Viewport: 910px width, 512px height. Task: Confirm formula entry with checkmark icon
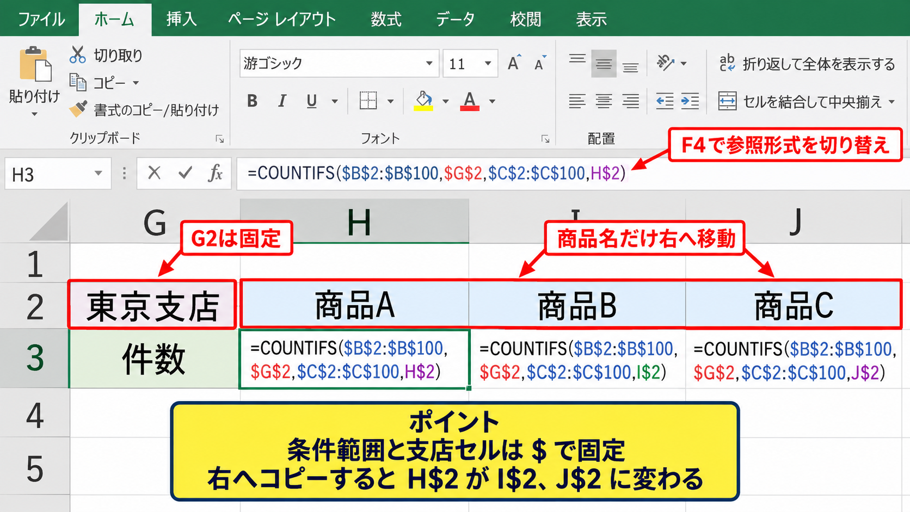click(185, 173)
